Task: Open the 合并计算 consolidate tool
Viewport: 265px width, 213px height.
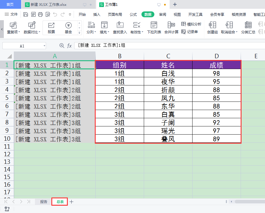Action: click(171, 28)
